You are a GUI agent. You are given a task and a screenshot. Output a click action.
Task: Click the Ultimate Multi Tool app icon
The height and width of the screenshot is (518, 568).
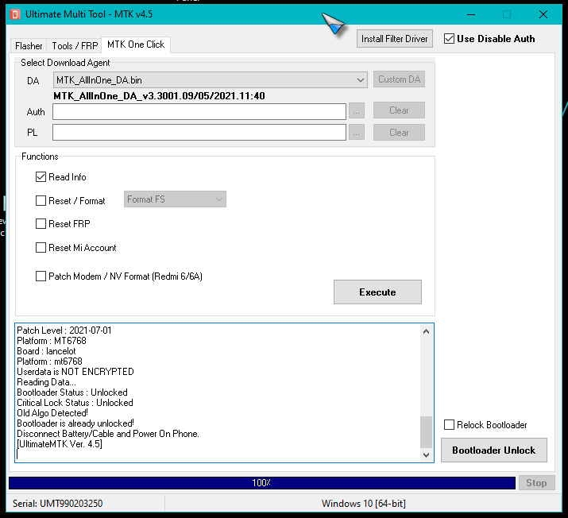[15, 14]
